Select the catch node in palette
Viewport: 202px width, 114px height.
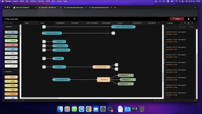[x=11, y=45]
